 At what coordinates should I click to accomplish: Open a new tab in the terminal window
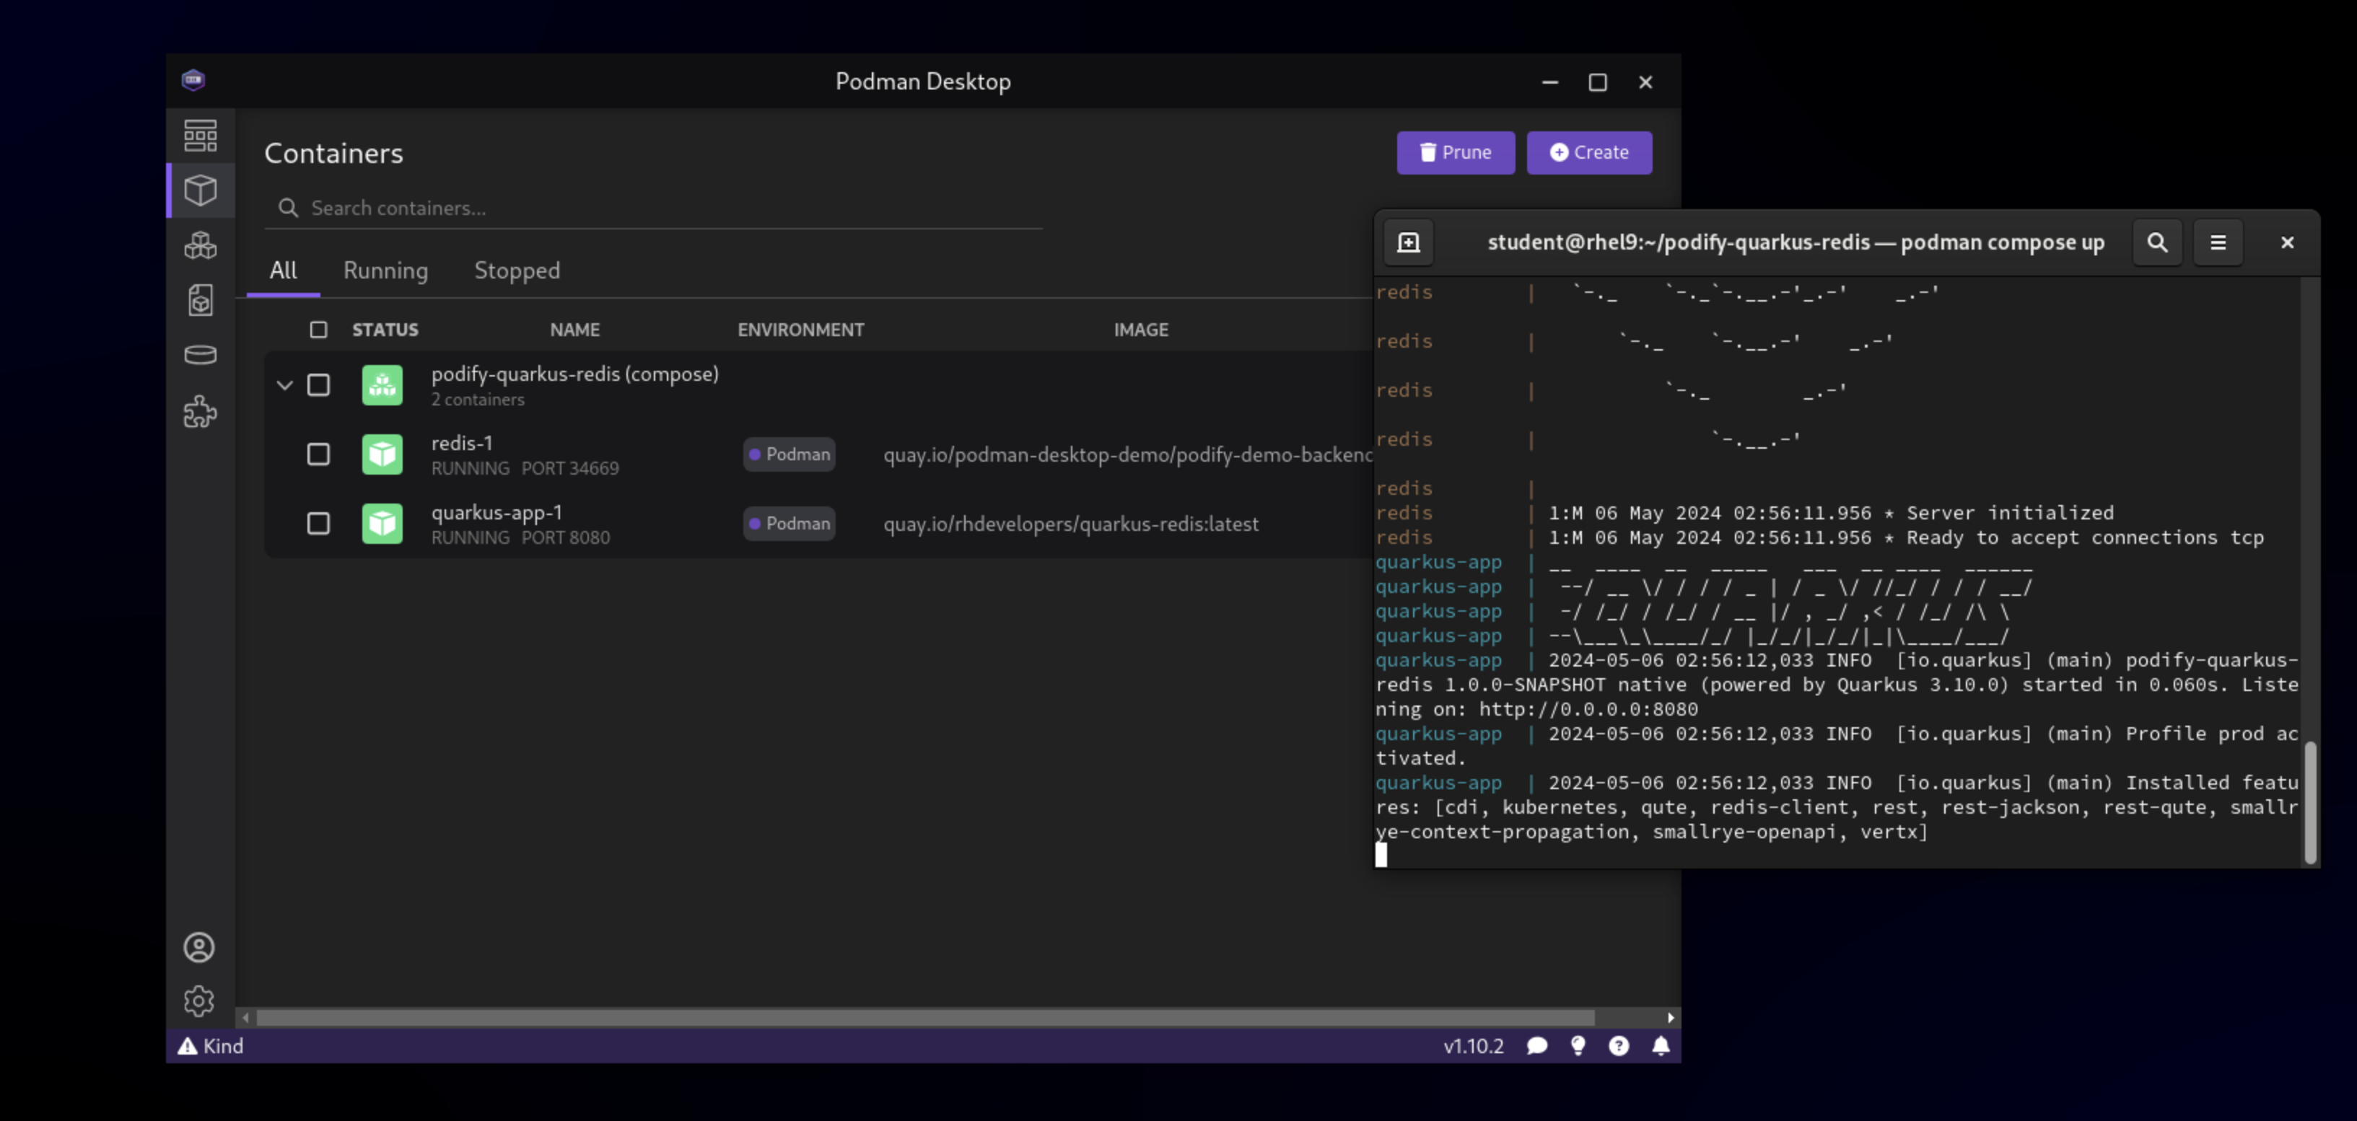coord(1408,242)
